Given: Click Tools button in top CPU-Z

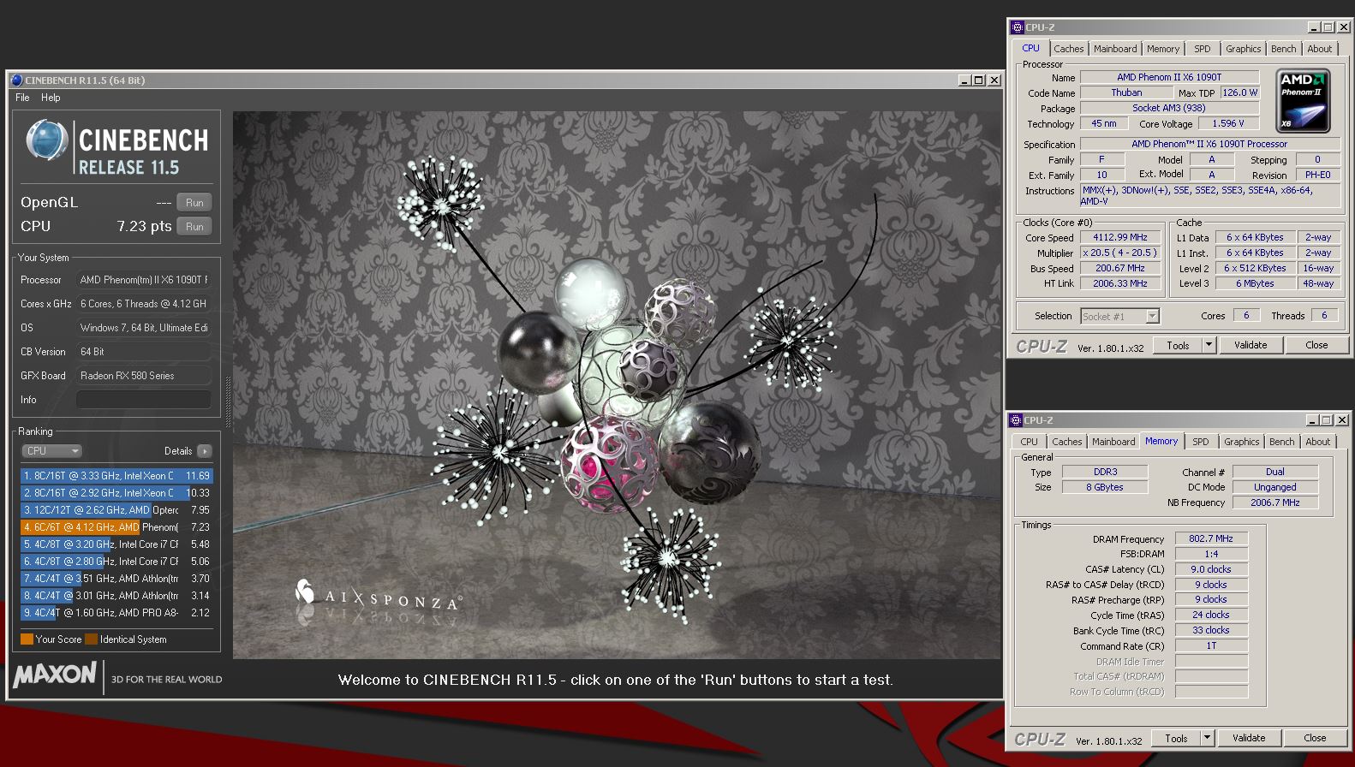Looking at the screenshot, I should tap(1178, 345).
